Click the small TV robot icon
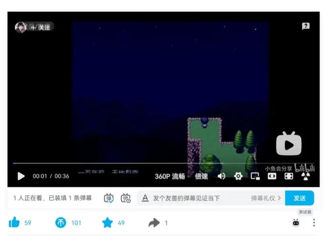Screen dimensions: 330x242 tap(296, 223)
